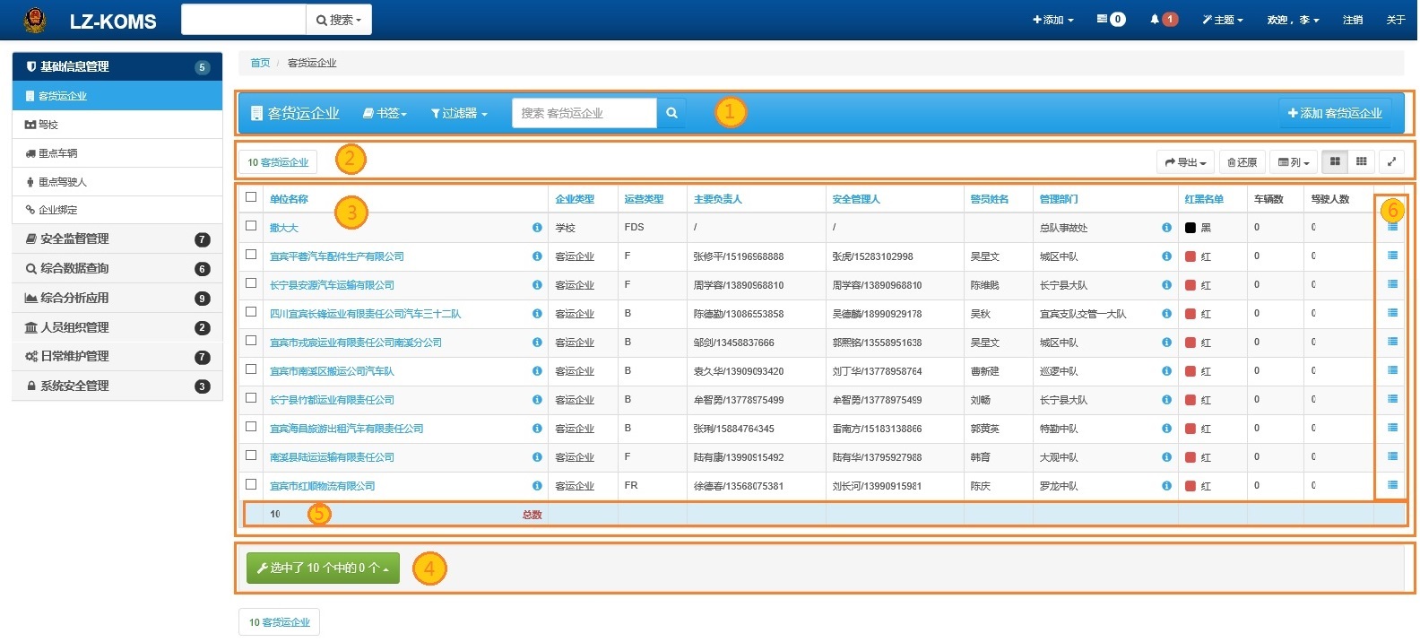1420x642 pixels.
Task: Open the 书签 bookmarks dropdown
Action: click(x=385, y=113)
